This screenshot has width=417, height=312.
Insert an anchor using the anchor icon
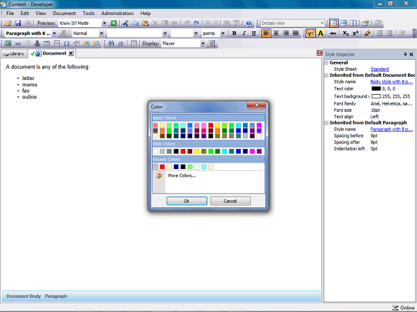pos(37,44)
